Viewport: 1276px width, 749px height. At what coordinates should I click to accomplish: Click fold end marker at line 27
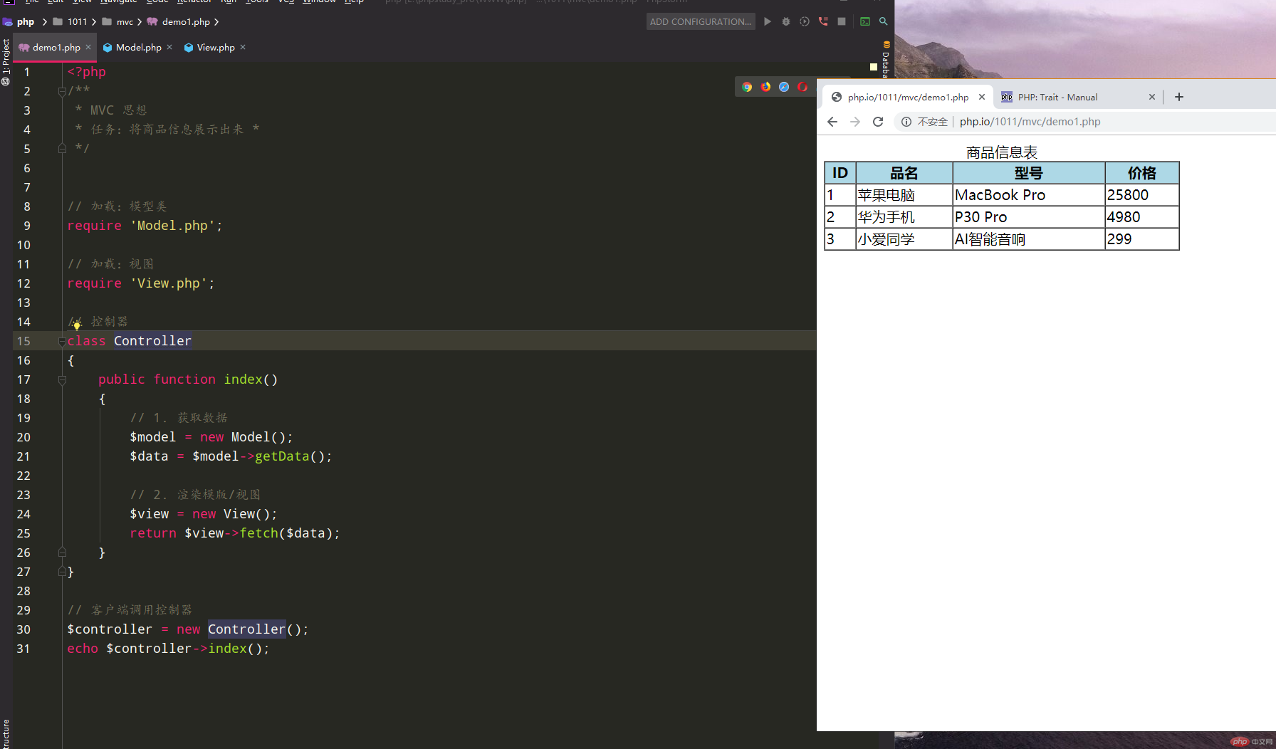[x=62, y=572]
